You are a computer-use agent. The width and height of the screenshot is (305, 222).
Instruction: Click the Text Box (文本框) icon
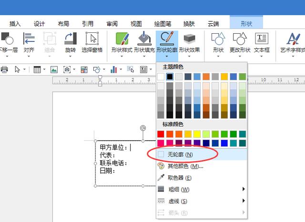pyautogui.click(x=262, y=39)
